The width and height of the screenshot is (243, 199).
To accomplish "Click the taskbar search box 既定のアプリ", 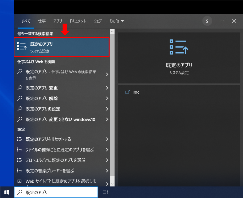I will (x=56, y=192).
